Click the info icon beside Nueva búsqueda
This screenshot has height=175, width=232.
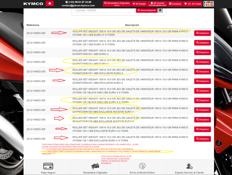(x=160, y=10)
